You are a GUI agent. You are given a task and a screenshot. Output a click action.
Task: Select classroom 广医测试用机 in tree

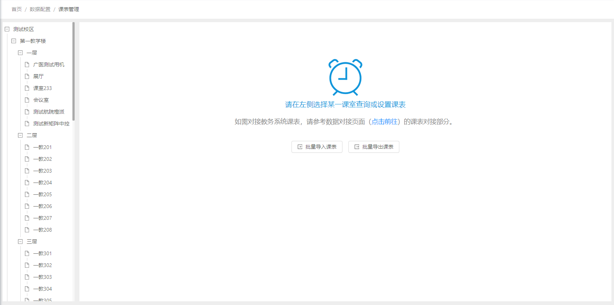(49, 65)
